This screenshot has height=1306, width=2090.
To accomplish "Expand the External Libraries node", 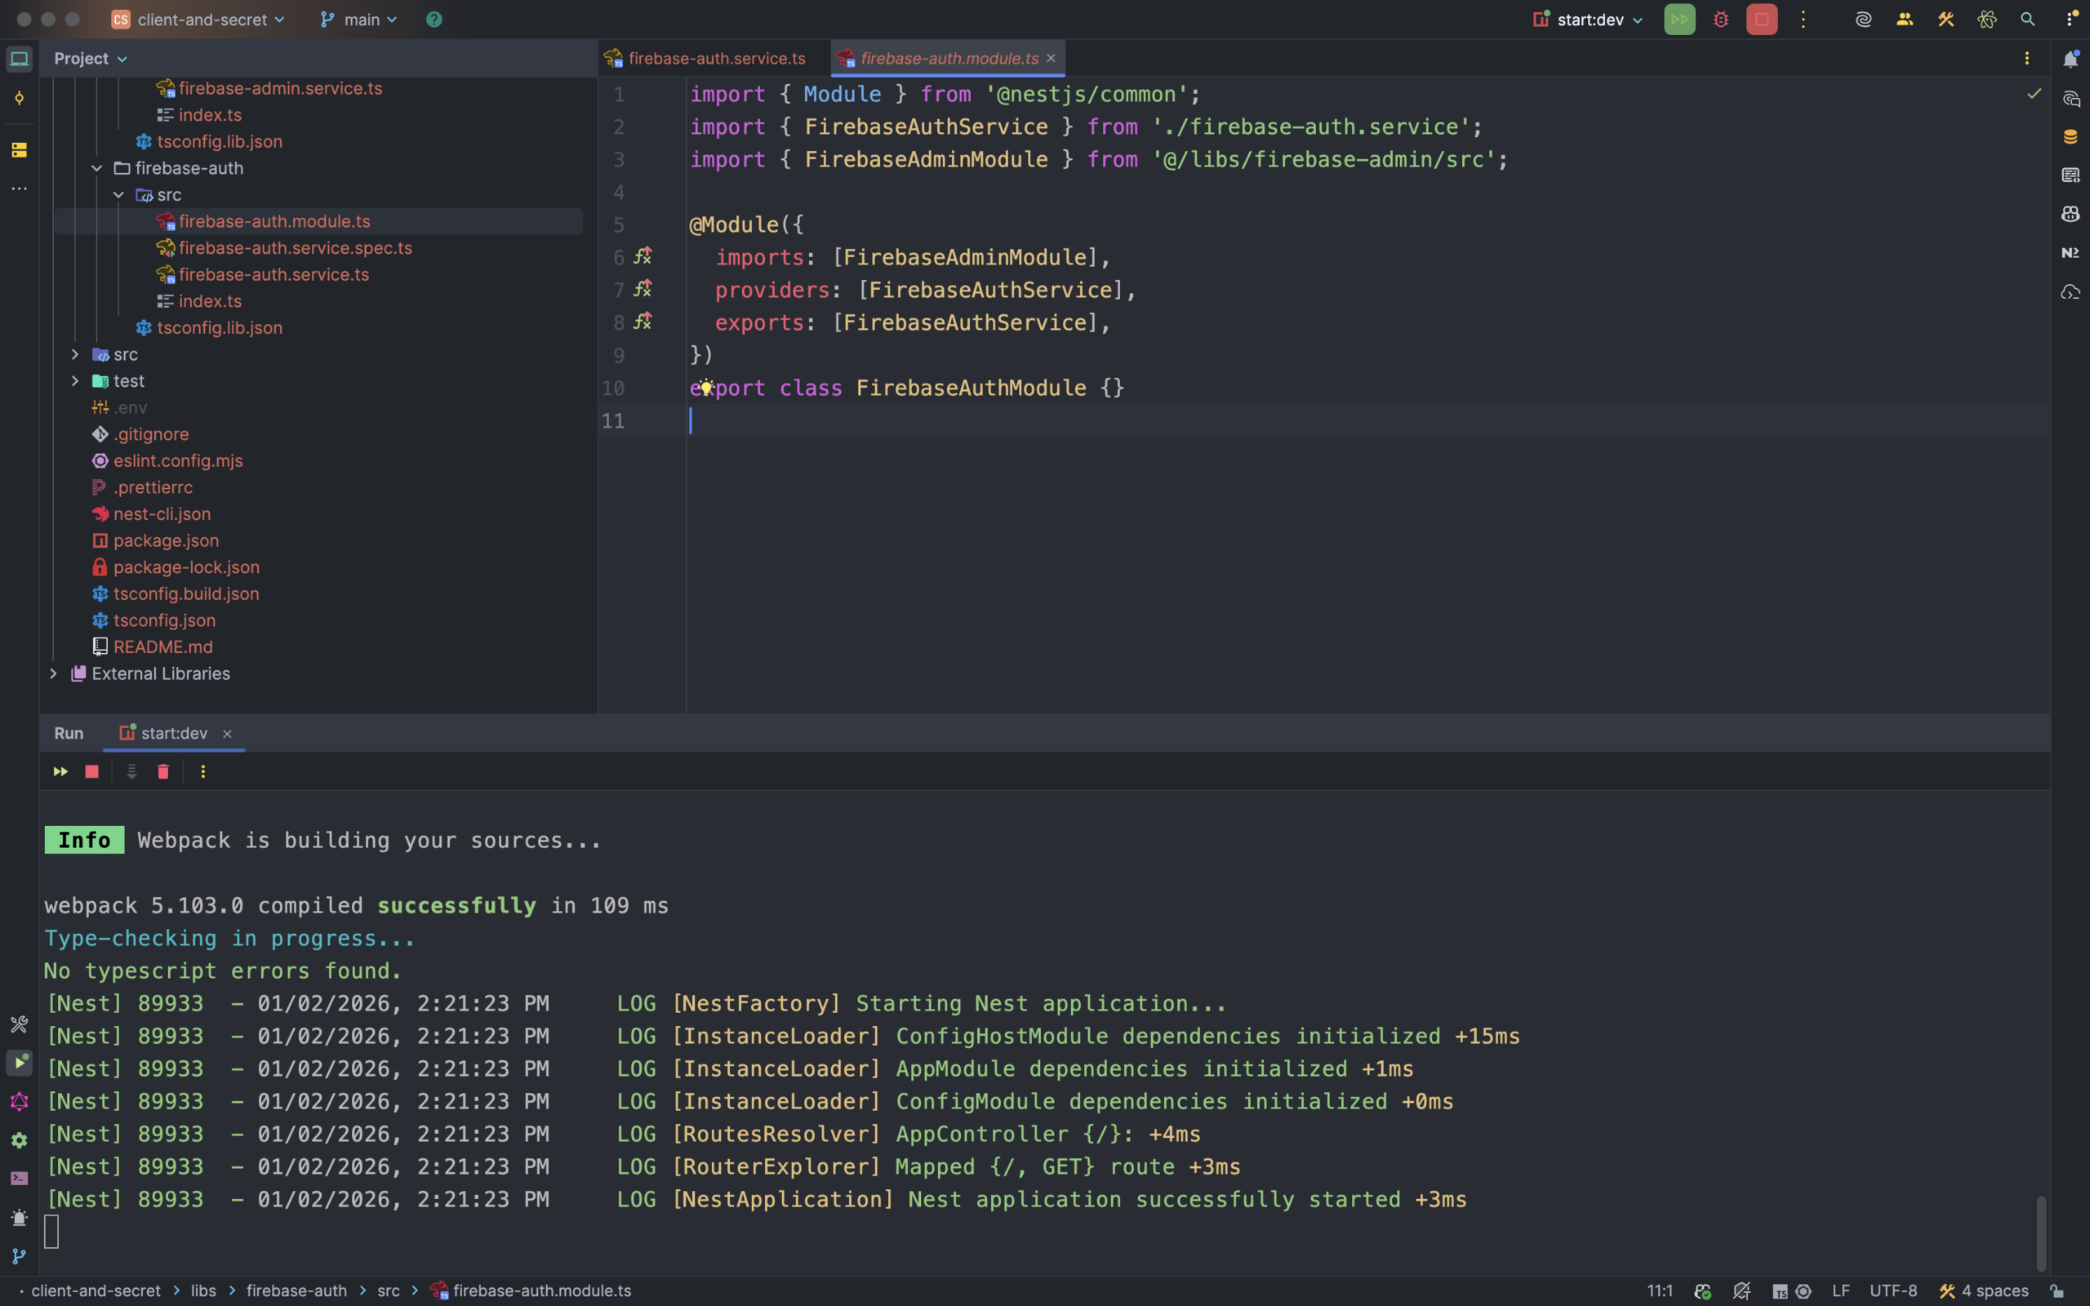I will click(x=54, y=673).
